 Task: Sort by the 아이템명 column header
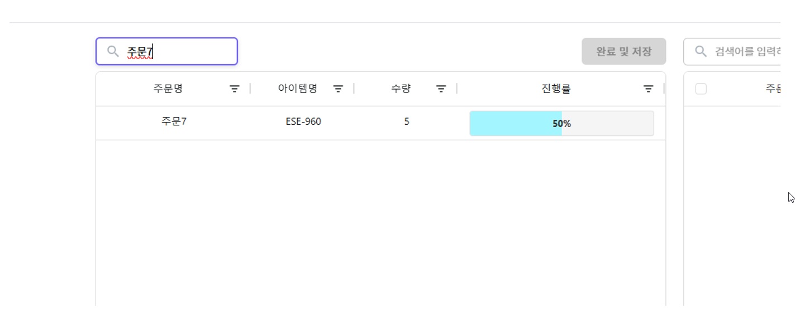pyautogui.click(x=298, y=89)
